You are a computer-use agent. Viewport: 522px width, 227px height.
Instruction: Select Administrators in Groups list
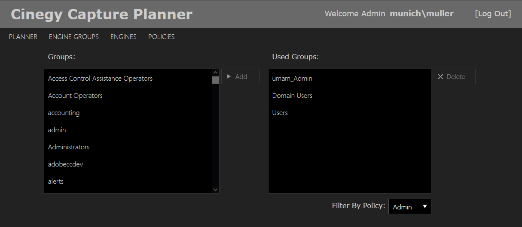click(128, 147)
